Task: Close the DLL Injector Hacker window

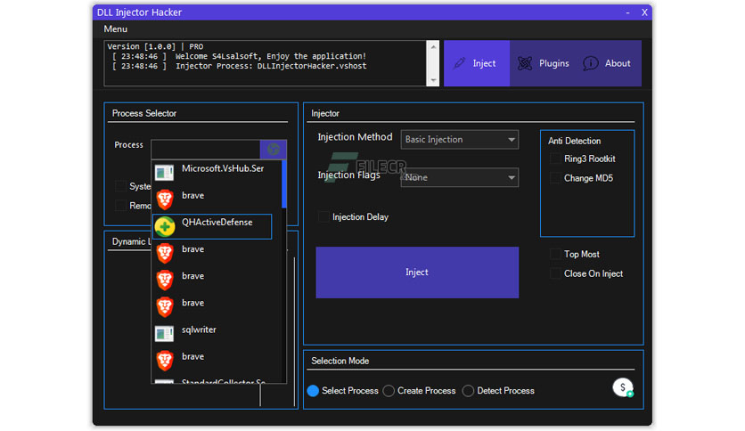Action: pyautogui.click(x=645, y=12)
